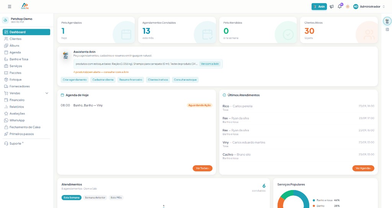Click Resumo financeiro quick action
The height and width of the screenshot is (208, 392).
click(x=131, y=80)
